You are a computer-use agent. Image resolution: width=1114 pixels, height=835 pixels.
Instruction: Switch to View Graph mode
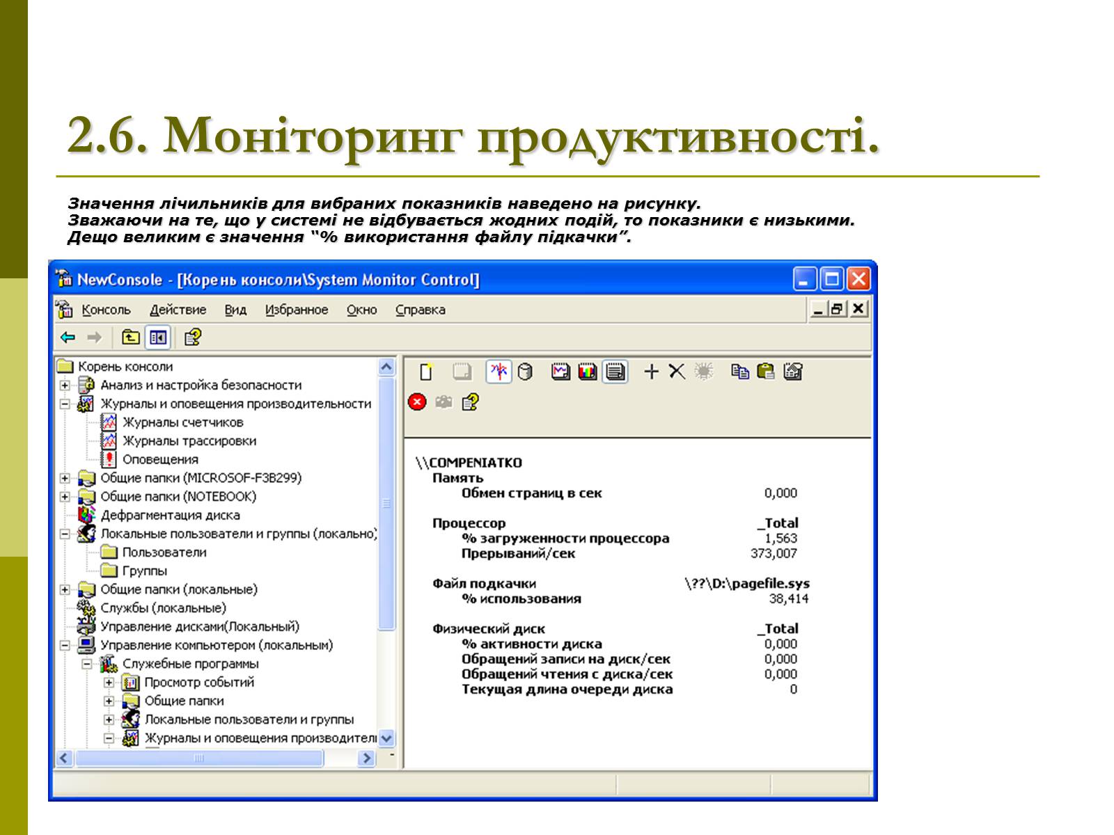[x=560, y=372]
